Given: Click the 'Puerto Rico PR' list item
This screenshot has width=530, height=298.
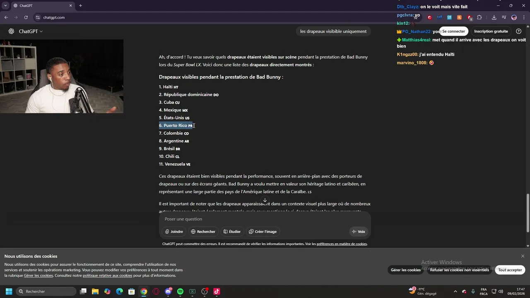Looking at the screenshot, I should pyautogui.click(x=176, y=125).
